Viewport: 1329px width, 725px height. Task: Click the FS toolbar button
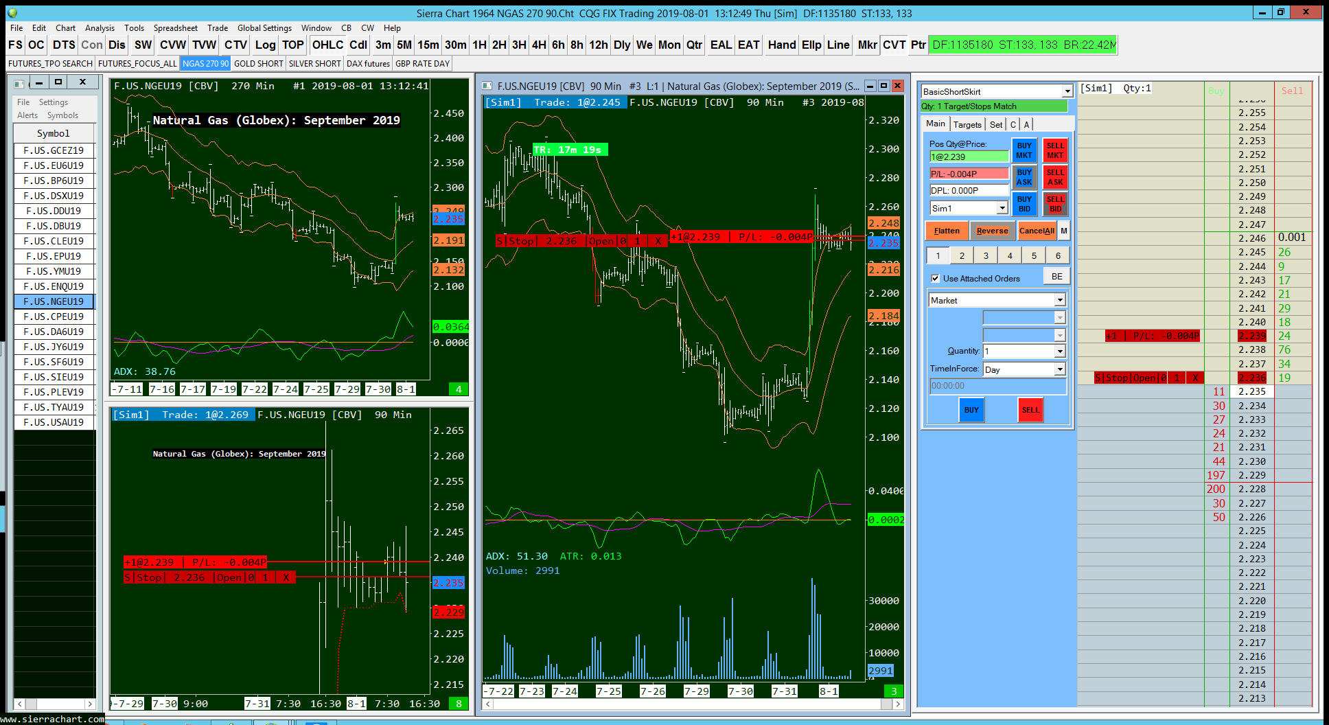pyautogui.click(x=15, y=45)
